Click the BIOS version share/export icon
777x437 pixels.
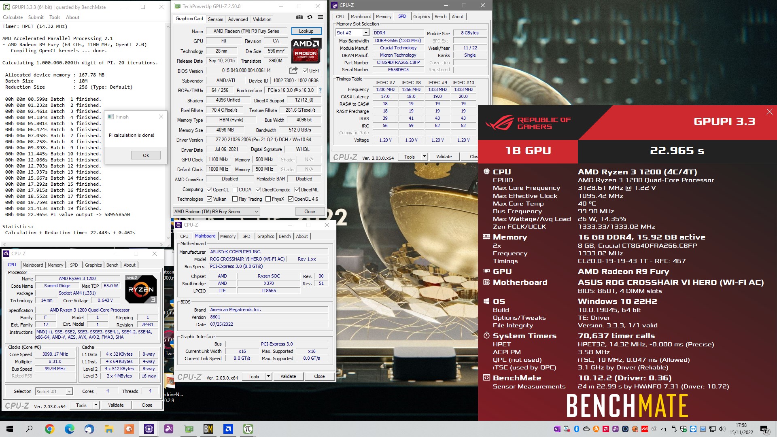pos(293,70)
